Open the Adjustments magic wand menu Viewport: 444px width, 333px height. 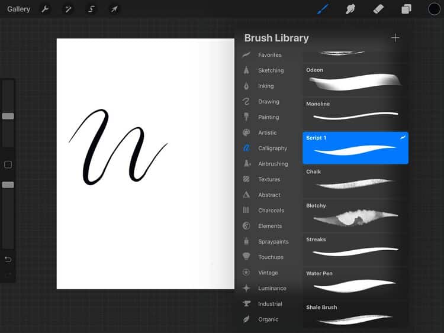(x=69, y=9)
